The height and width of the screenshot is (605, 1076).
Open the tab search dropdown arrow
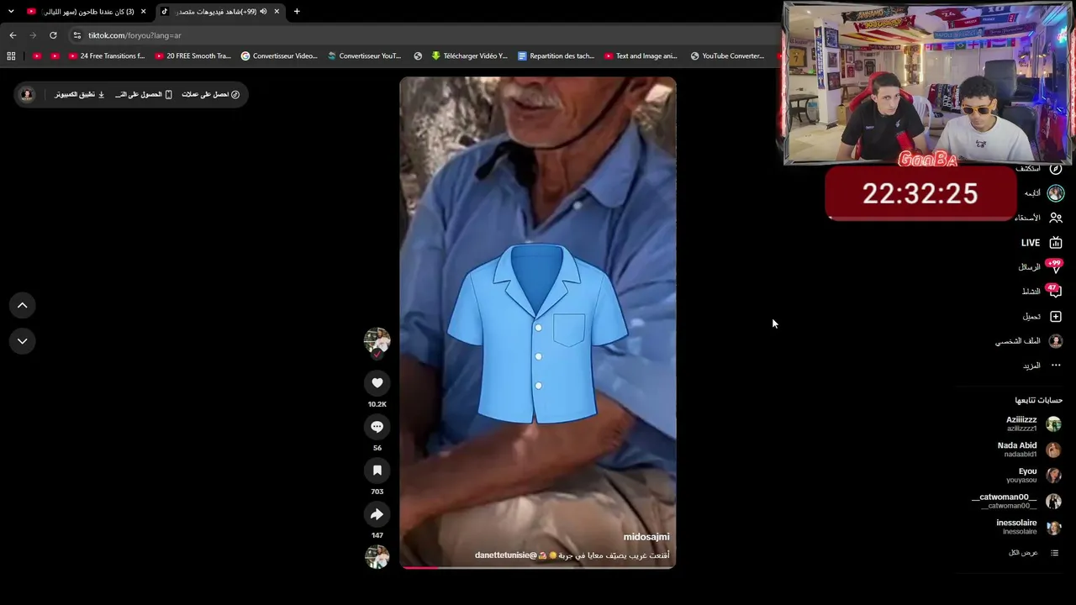11,11
